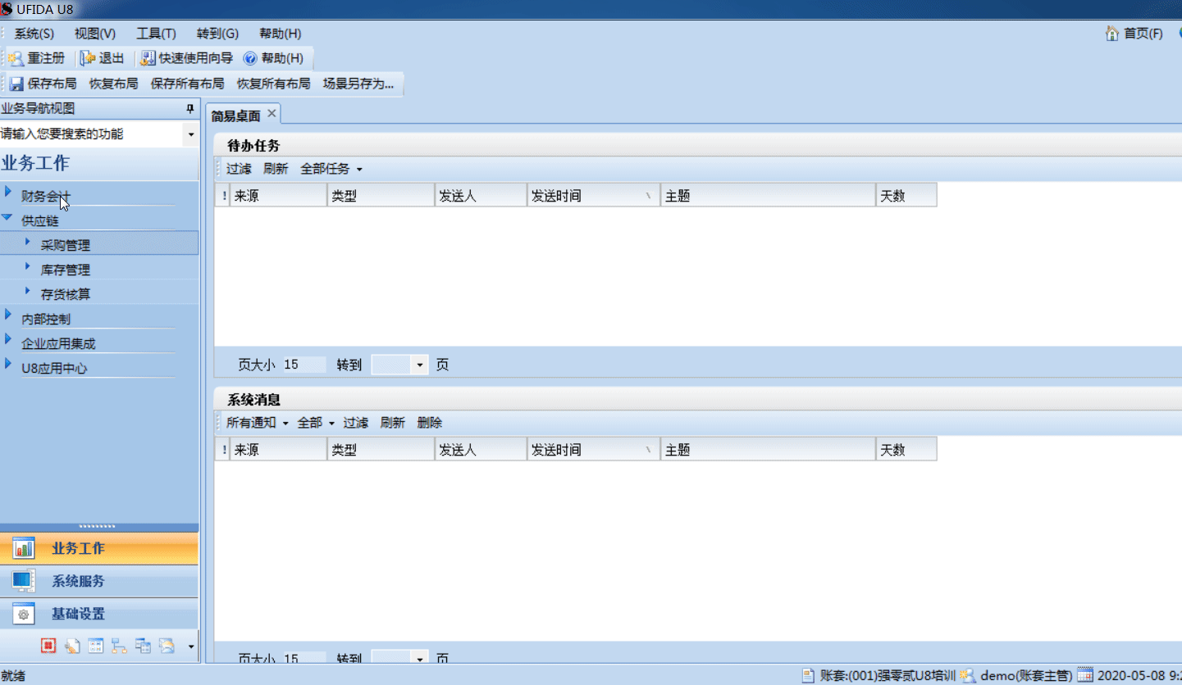This screenshot has width=1182, height=685.
Task: Click the document-with-tag icon in navigation strip
Action: pos(72,646)
